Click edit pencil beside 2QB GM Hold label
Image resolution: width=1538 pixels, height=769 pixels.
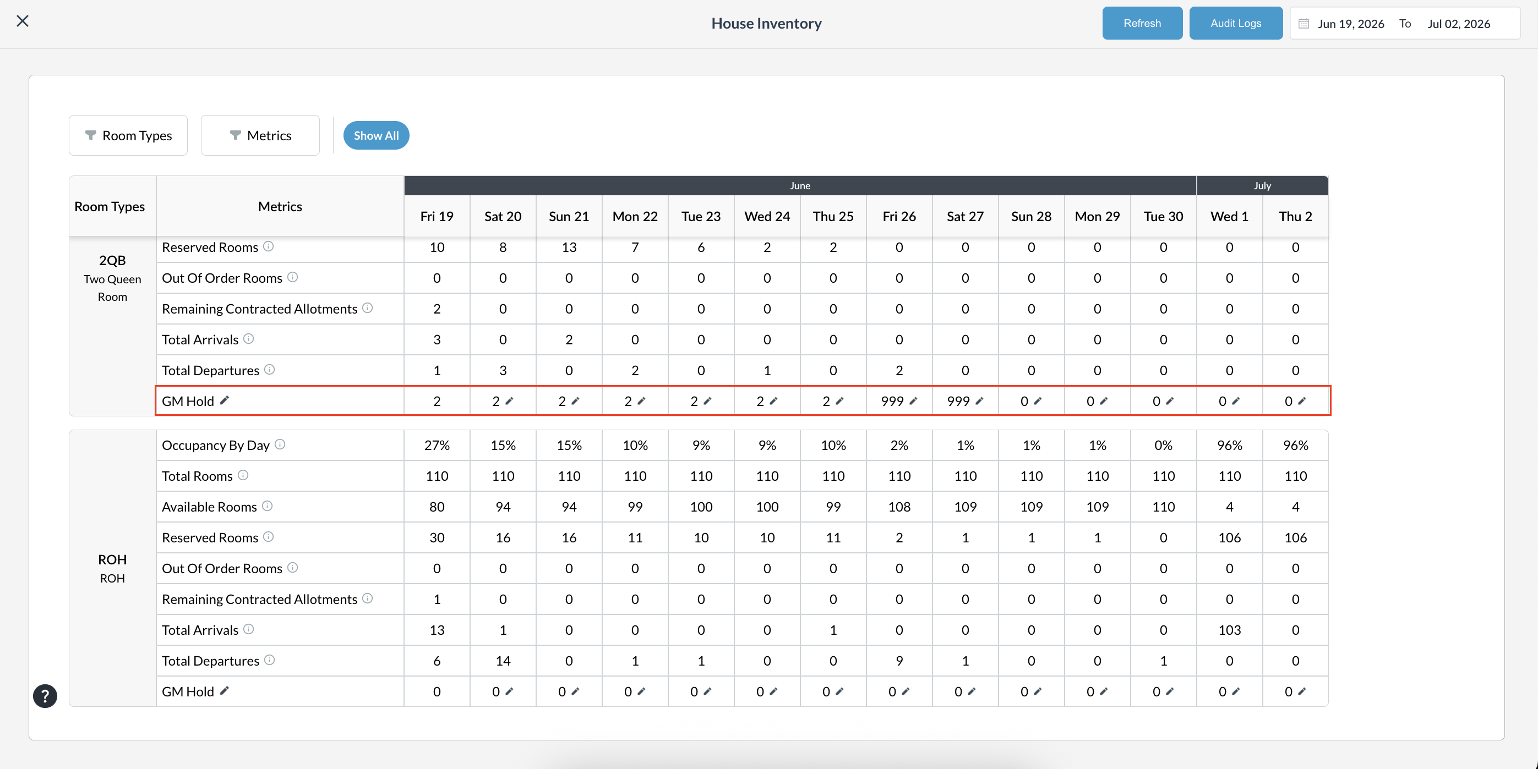(x=225, y=400)
